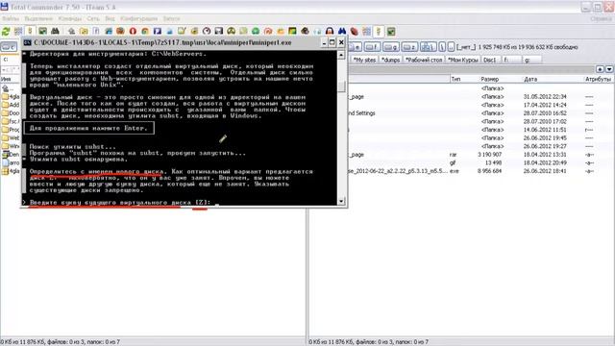Select the Doo folder in the left panel
The height and width of the screenshot is (346, 615).
coord(11,113)
